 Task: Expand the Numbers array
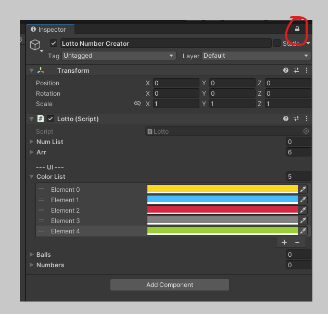(32, 265)
